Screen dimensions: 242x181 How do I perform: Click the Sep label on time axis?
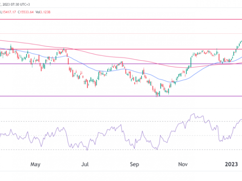[x=134, y=164]
